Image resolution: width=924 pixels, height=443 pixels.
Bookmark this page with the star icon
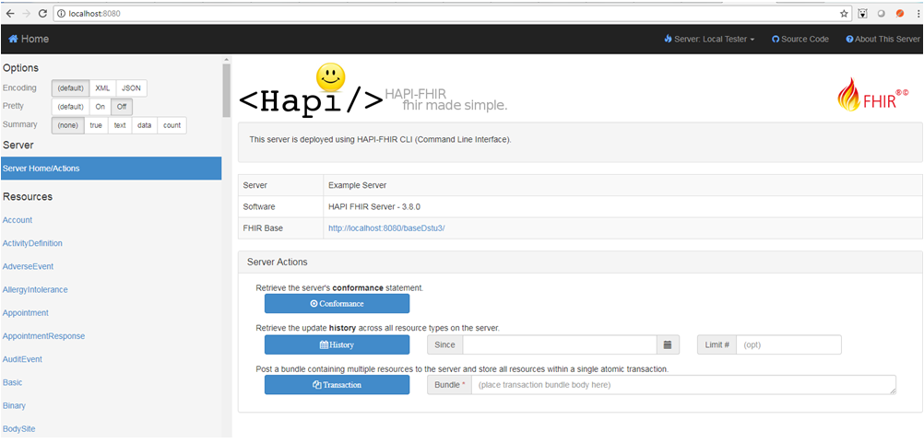click(844, 14)
